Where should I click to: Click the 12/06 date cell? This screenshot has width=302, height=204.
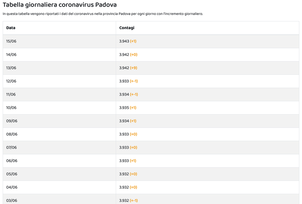click(11, 81)
